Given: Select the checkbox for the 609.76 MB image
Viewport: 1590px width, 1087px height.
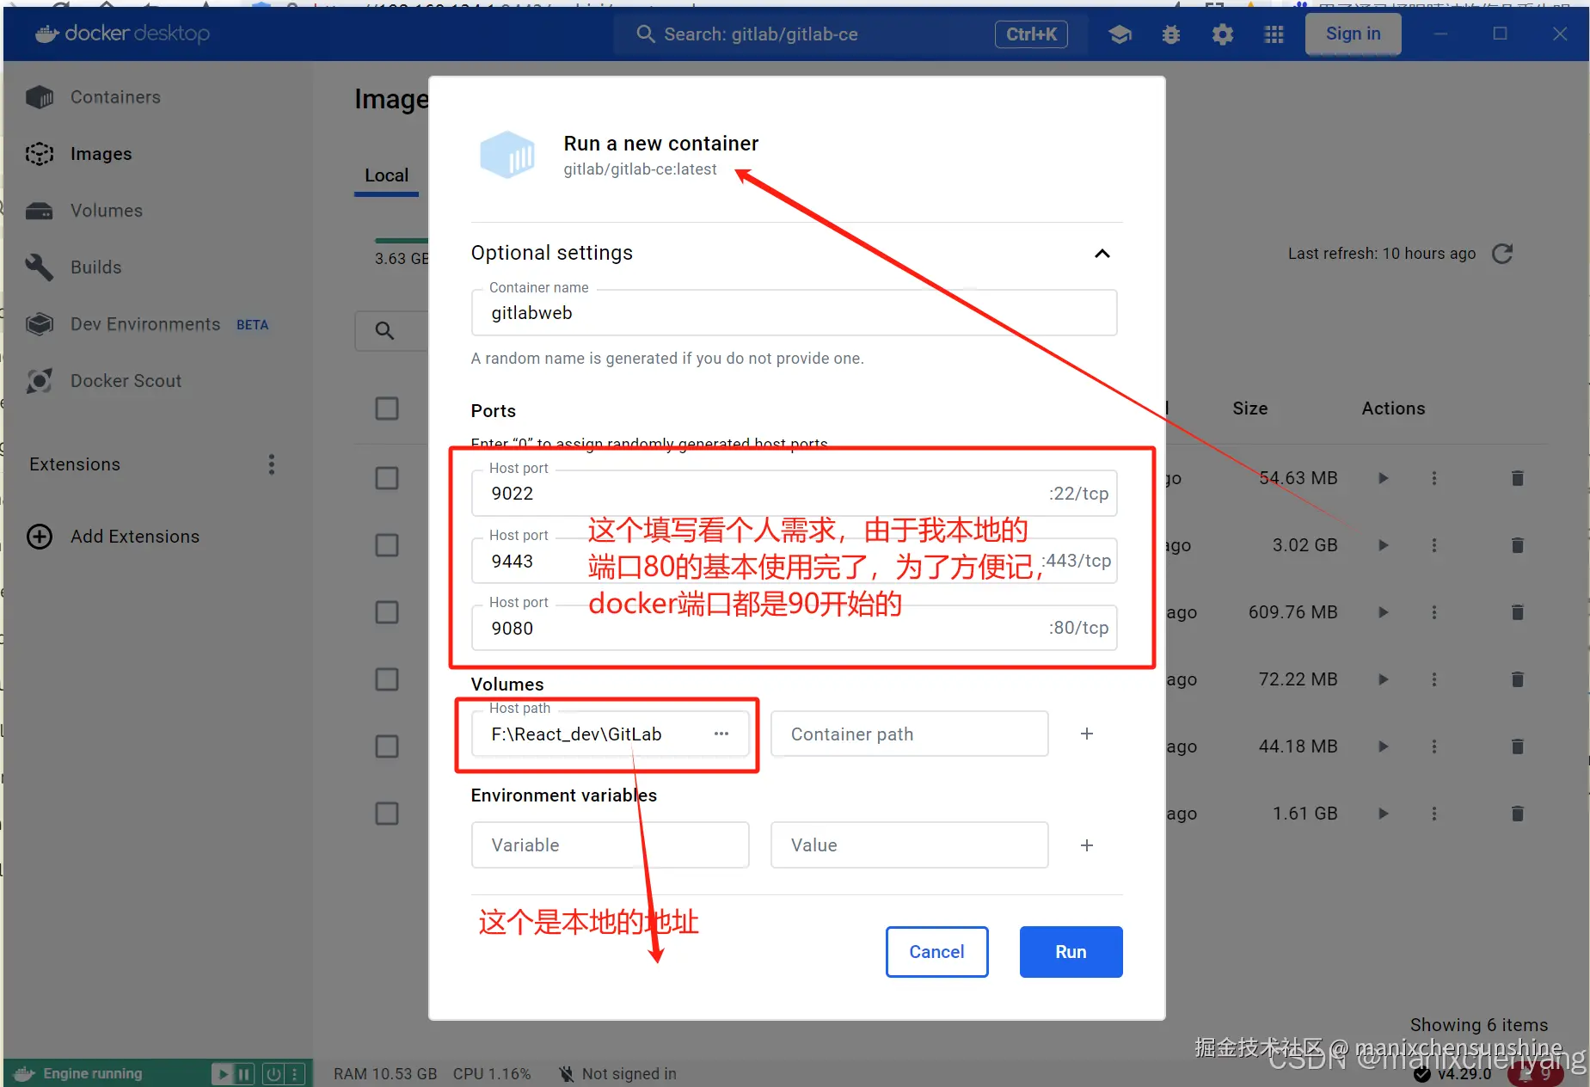Looking at the screenshot, I should pyautogui.click(x=387, y=612).
